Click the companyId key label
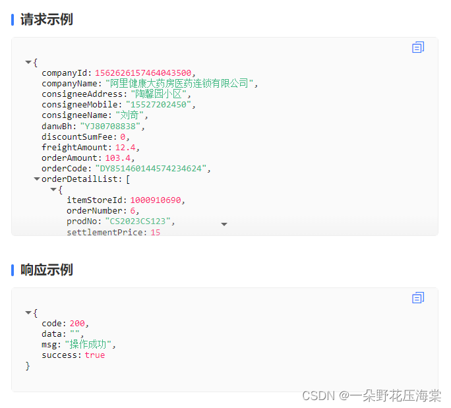The height and width of the screenshot is (408, 451). pos(65,73)
